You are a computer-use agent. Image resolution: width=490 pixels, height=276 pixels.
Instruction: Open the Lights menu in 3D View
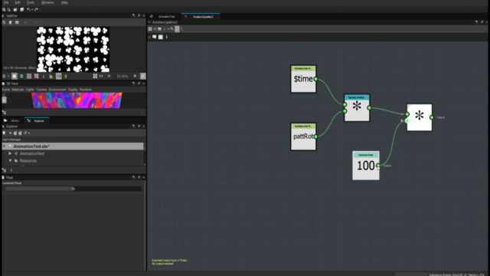point(30,90)
